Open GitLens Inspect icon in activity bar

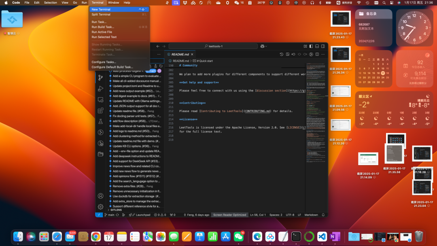(101, 143)
